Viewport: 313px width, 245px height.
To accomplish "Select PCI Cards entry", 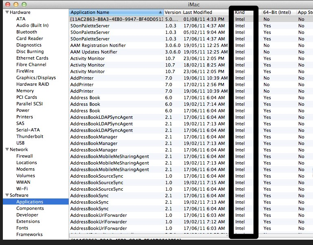I will [27, 97].
